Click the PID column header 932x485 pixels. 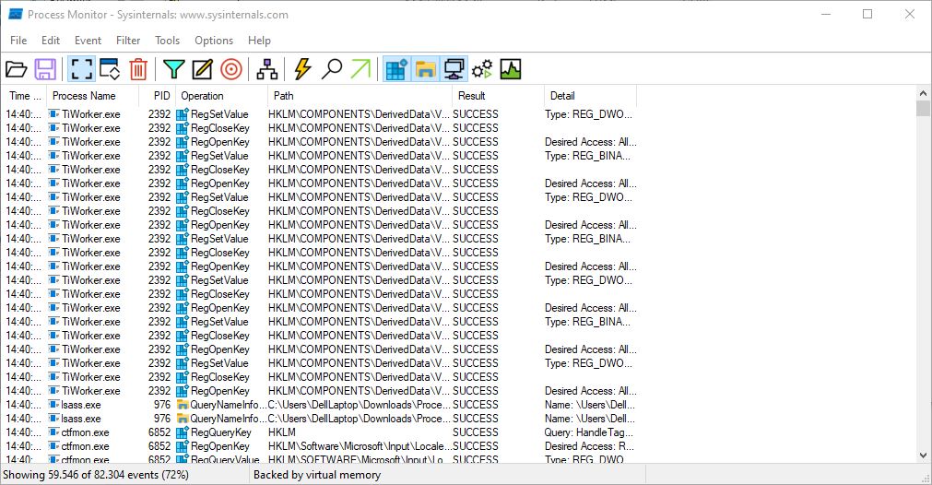[157, 96]
